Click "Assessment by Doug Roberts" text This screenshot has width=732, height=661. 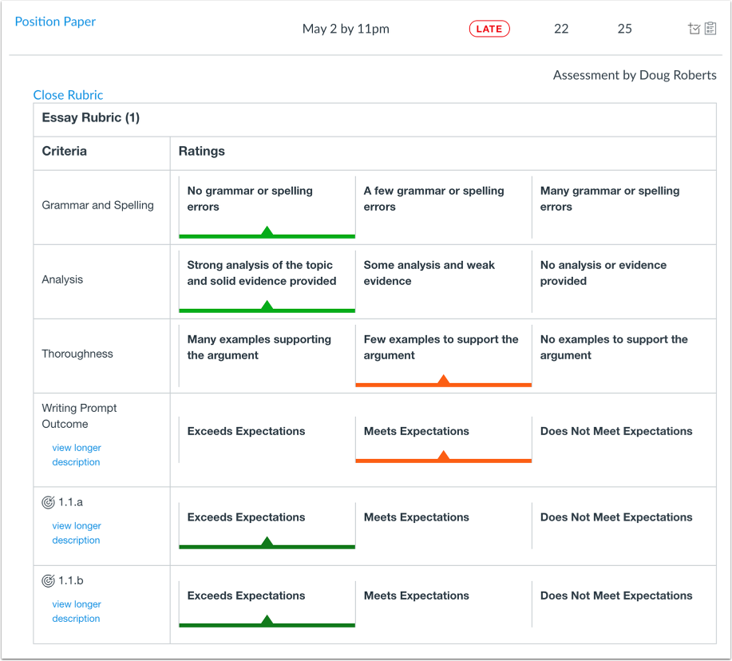[x=634, y=74]
